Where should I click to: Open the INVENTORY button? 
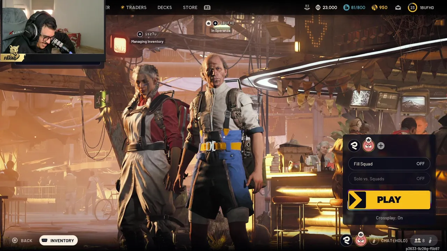click(58, 241)
